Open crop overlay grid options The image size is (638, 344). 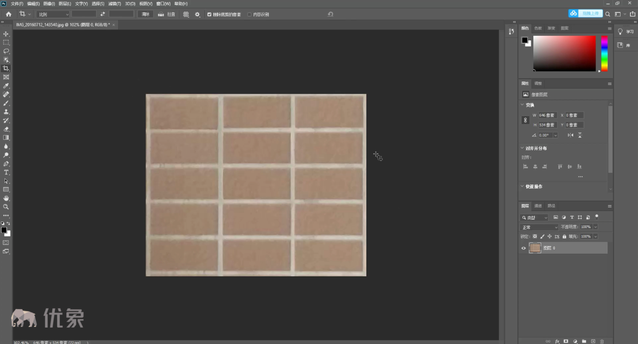click(x=186, y=14)
